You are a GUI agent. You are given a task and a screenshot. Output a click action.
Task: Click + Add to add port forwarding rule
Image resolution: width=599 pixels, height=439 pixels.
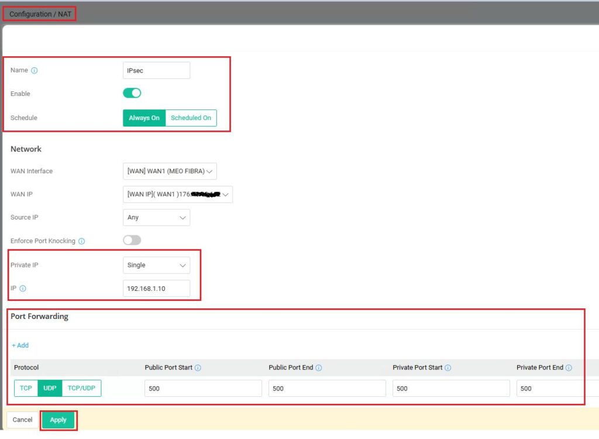coord(20,345)
